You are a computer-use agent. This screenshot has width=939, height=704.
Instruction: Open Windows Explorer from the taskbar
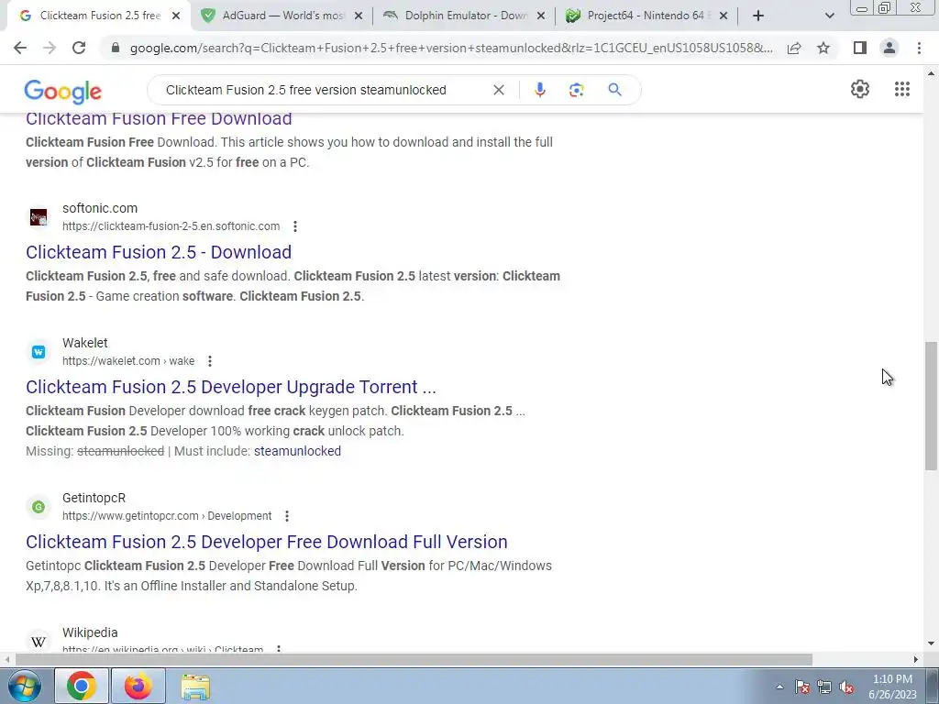195,686
